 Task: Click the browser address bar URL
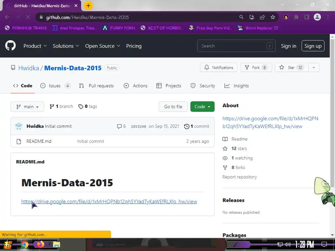[87, 17]
